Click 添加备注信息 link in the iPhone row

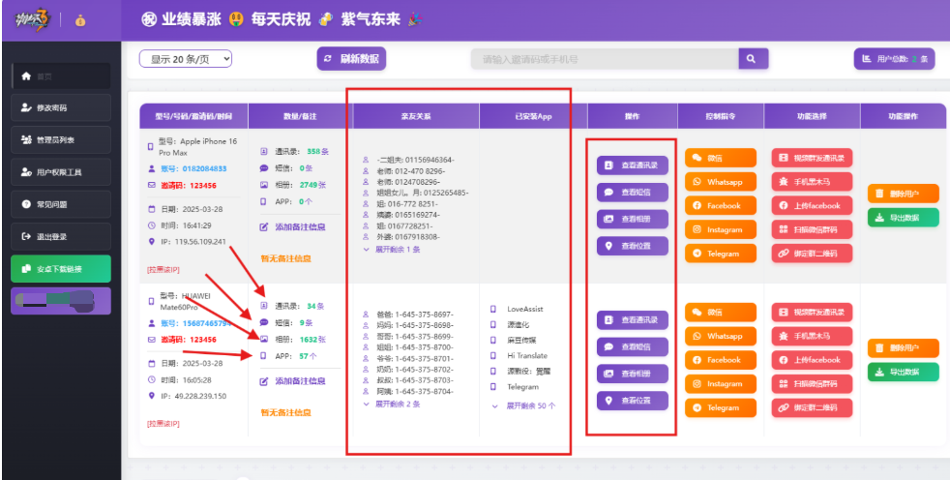coord(300,226)
